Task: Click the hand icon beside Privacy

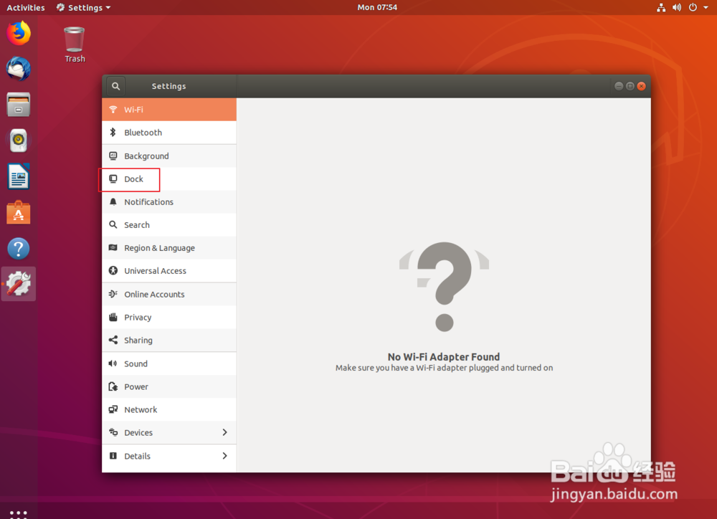Action: click(113, 317)
